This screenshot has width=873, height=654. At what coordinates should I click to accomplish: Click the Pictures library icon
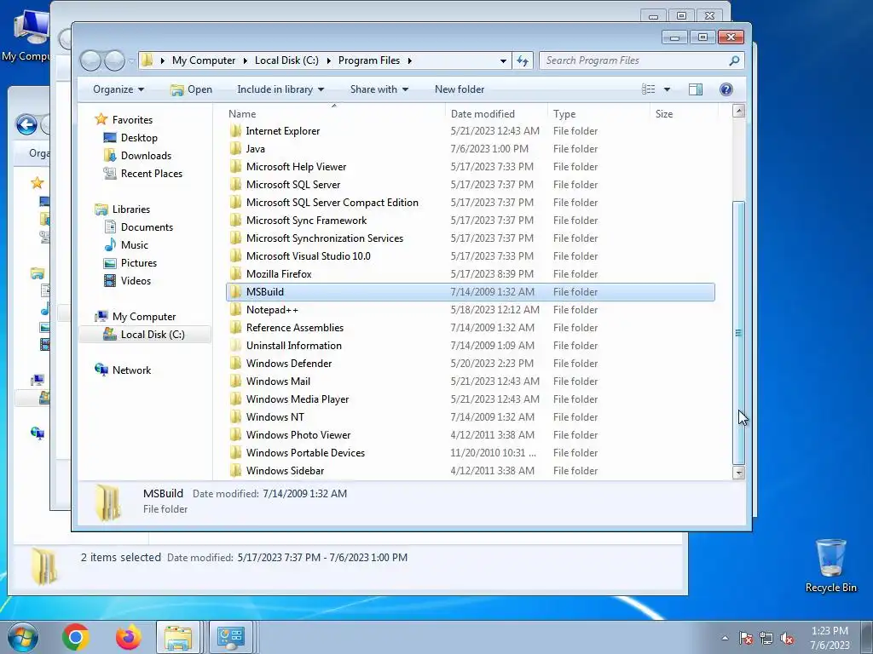pyautogui.click(x=110, y=263)
